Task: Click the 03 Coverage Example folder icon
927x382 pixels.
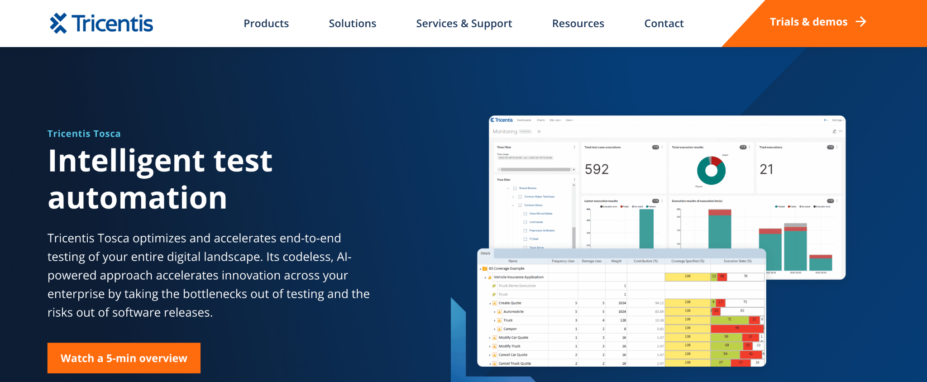Action: coord(485,268)
